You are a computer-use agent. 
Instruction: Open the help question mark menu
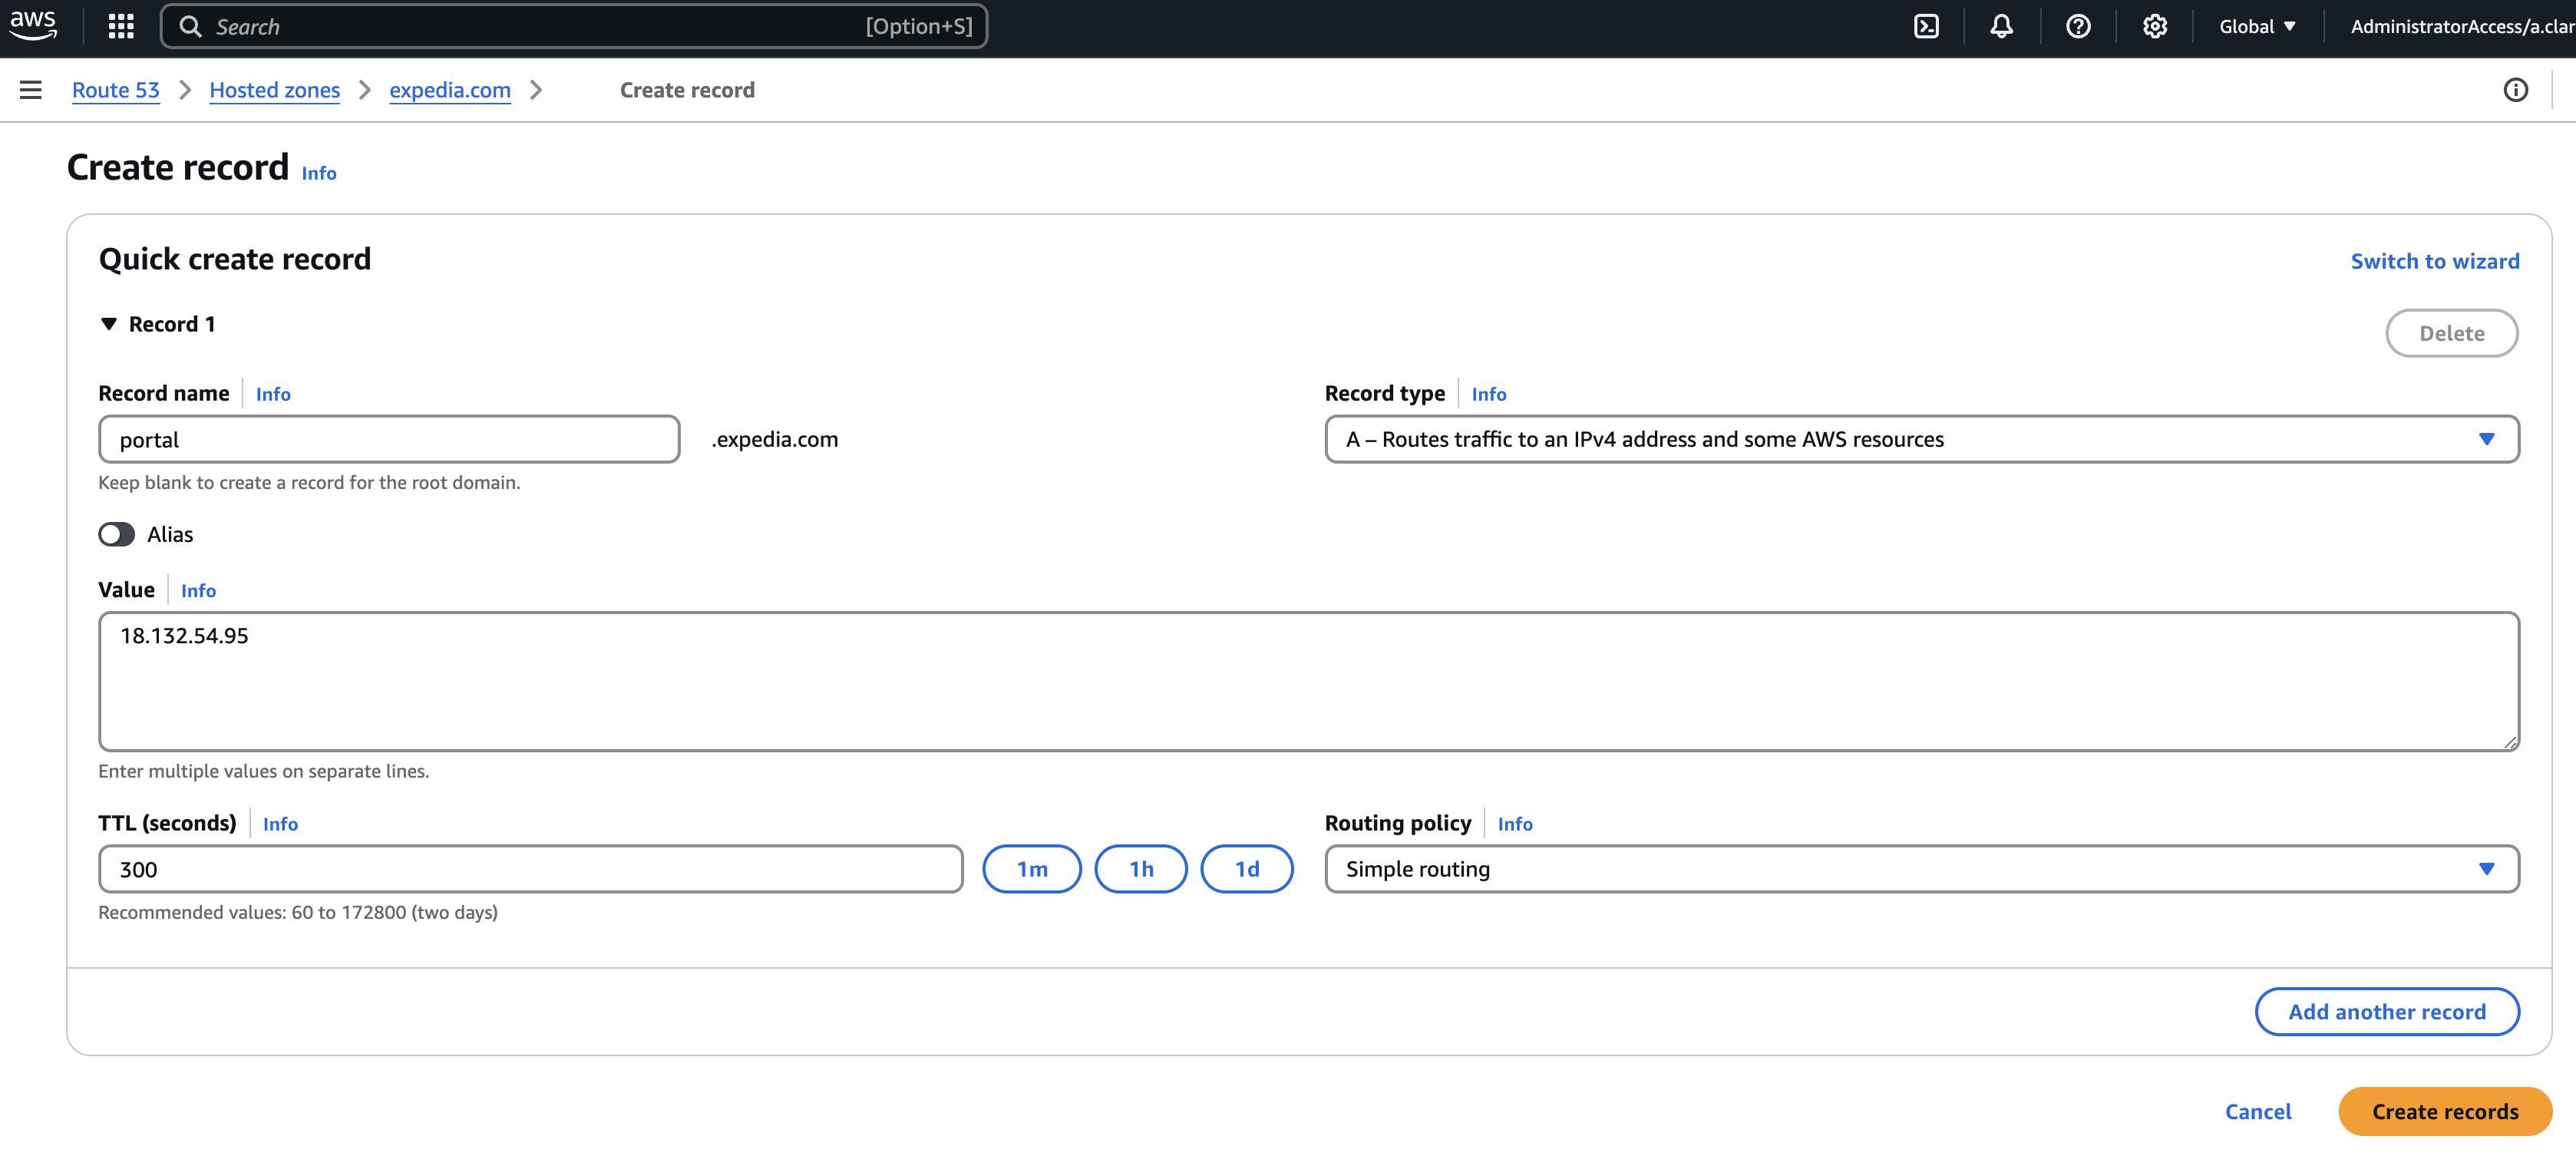(2078, 27)
